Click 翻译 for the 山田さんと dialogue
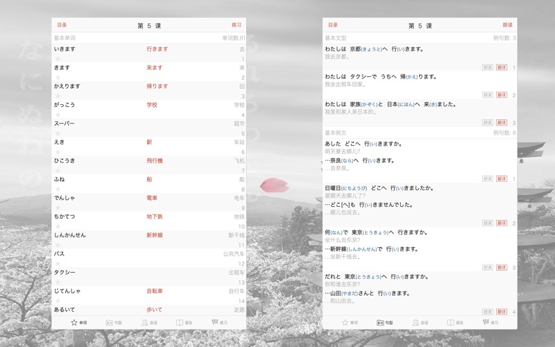 pos(501,312)
